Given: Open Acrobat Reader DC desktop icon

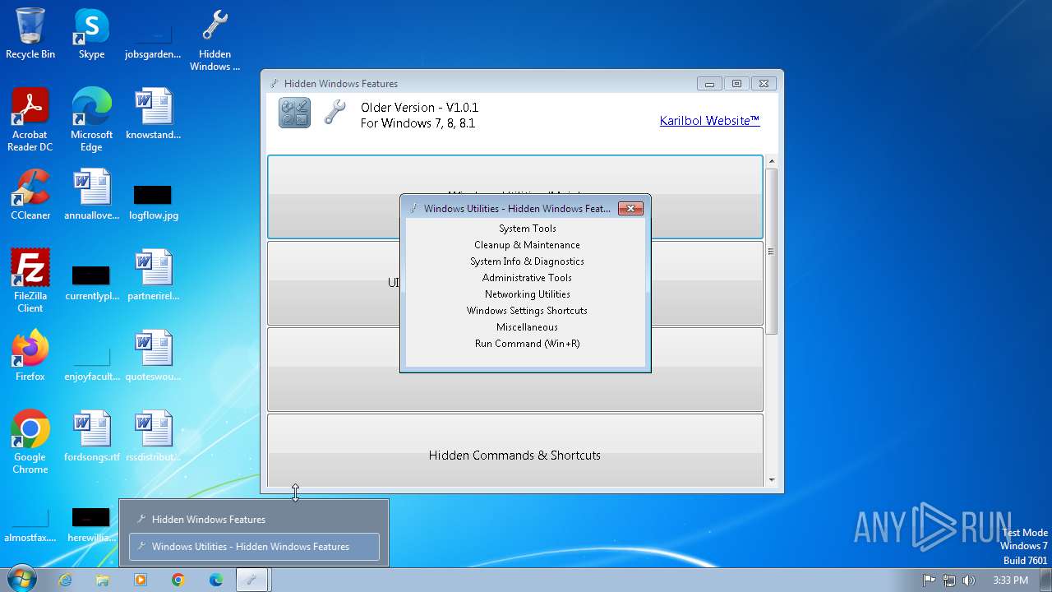Looking at the screenshot, I should click(x=30, y=120).
